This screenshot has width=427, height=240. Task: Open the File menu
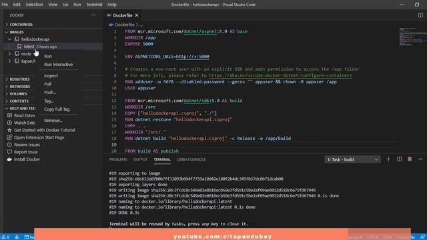(5, 5)
